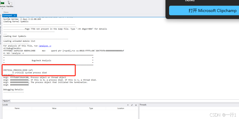Select the Threads panel title
Screen dimensions: 239x119
coord(143,105)
